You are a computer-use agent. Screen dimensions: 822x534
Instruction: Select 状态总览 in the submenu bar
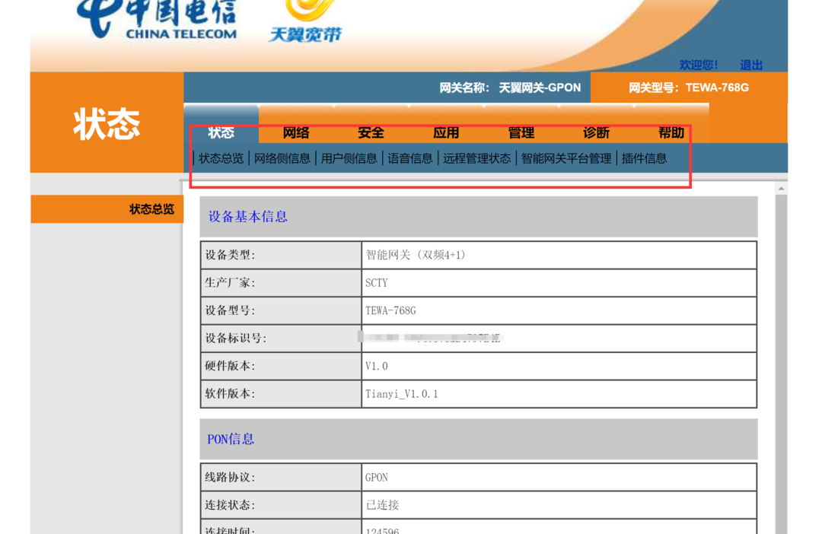click(x=221, y=158)
